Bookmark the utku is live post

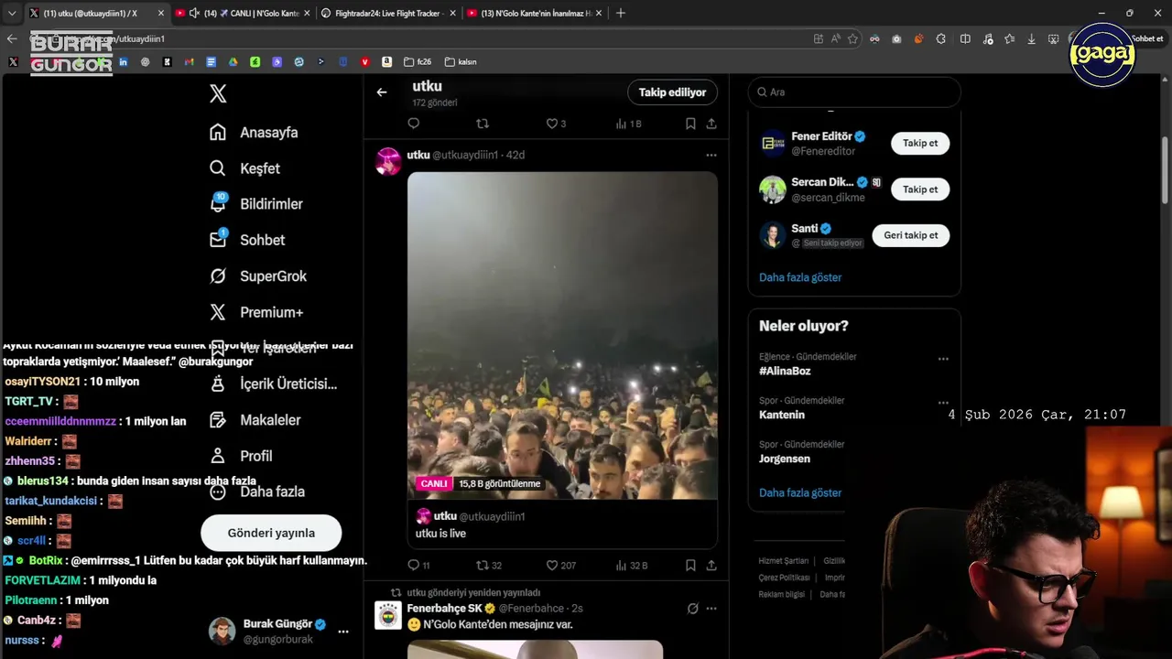(690, 566)
